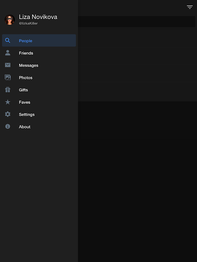Click the Messages envelope icon
This screenshot has height=262, width=197.
pyautogui.click(x=8, y=65)
